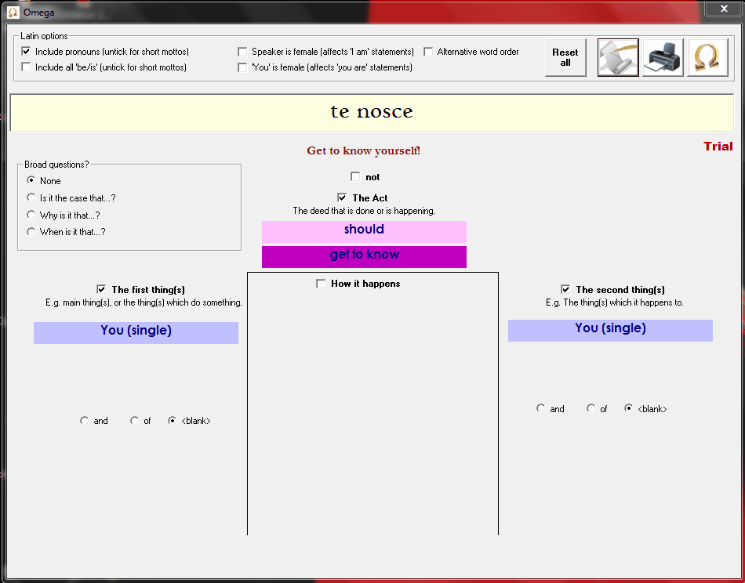Click the 'Get to know yourself!' translation text
Screen dimensions: 745x583
coord(363,151)
